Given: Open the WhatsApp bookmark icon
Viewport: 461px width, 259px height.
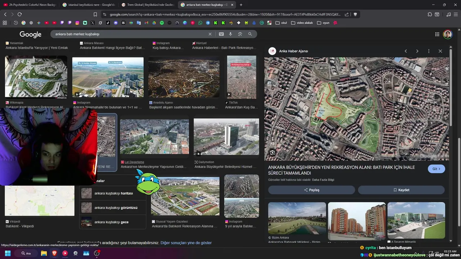Looking at the screenshot, I should point(200,23).
